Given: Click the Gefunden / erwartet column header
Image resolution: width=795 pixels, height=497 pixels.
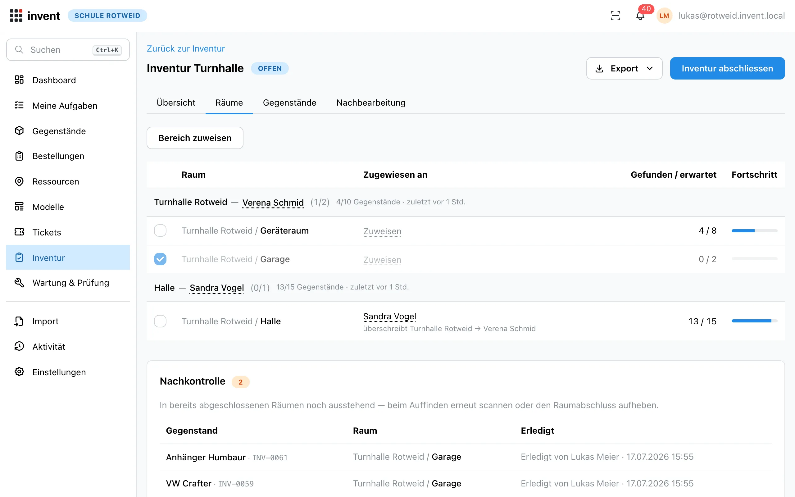Looking at the screenshot, I should coord(674,175).
